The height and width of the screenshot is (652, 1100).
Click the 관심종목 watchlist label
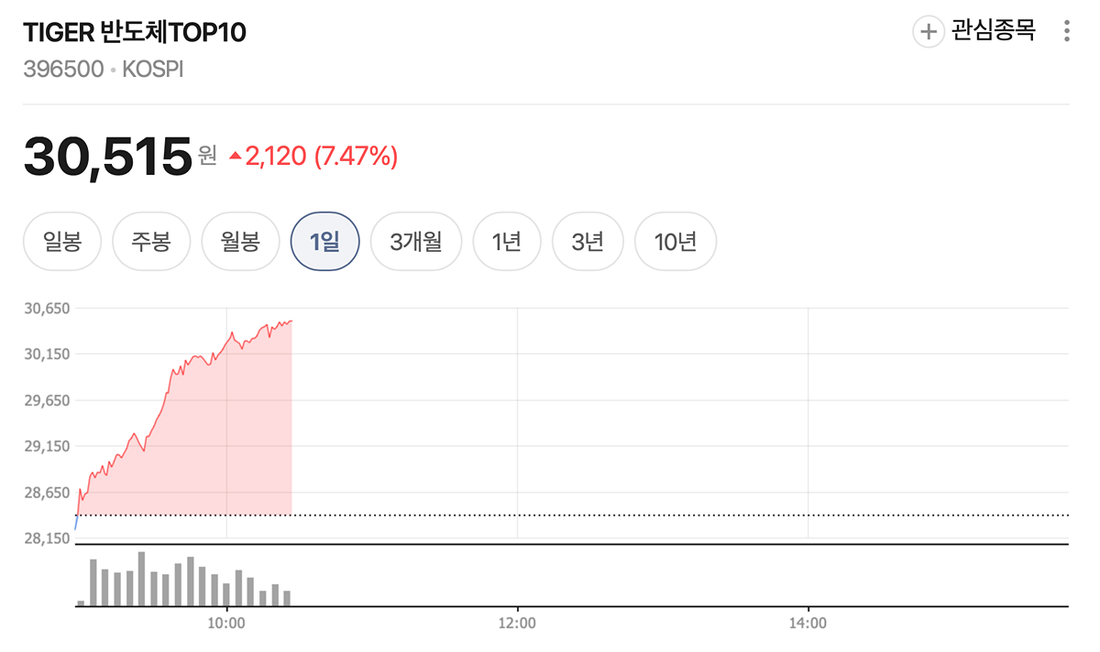click(994, 31)
